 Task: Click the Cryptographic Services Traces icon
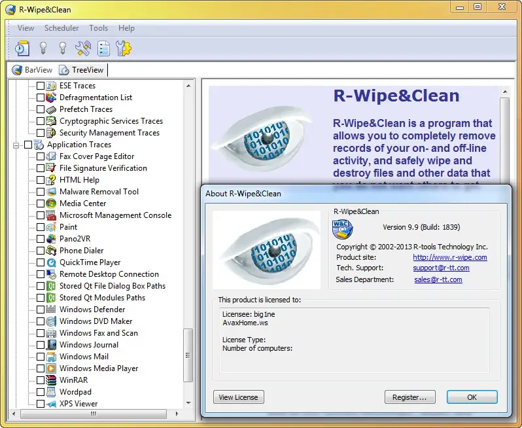[51, 121]
